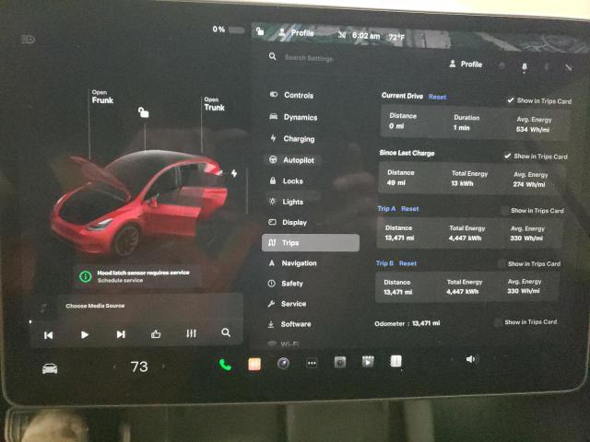The height and width of the screenshot is (442, 590).
Task: Open Controls settings menu
Action: 292,95
